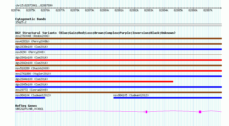
Task: Click the brown dgv2642n100 complex bar
Action: 118,65
